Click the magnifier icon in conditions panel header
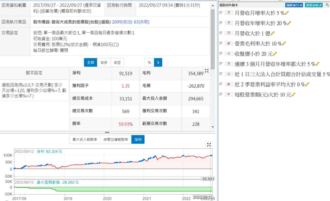The height and width of the screenshot is (201, 330). [x=327, y=5]
